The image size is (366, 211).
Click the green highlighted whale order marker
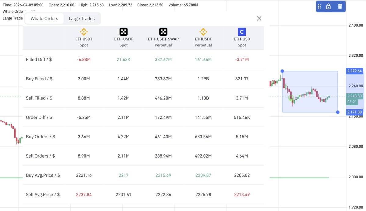click(291, 98)
